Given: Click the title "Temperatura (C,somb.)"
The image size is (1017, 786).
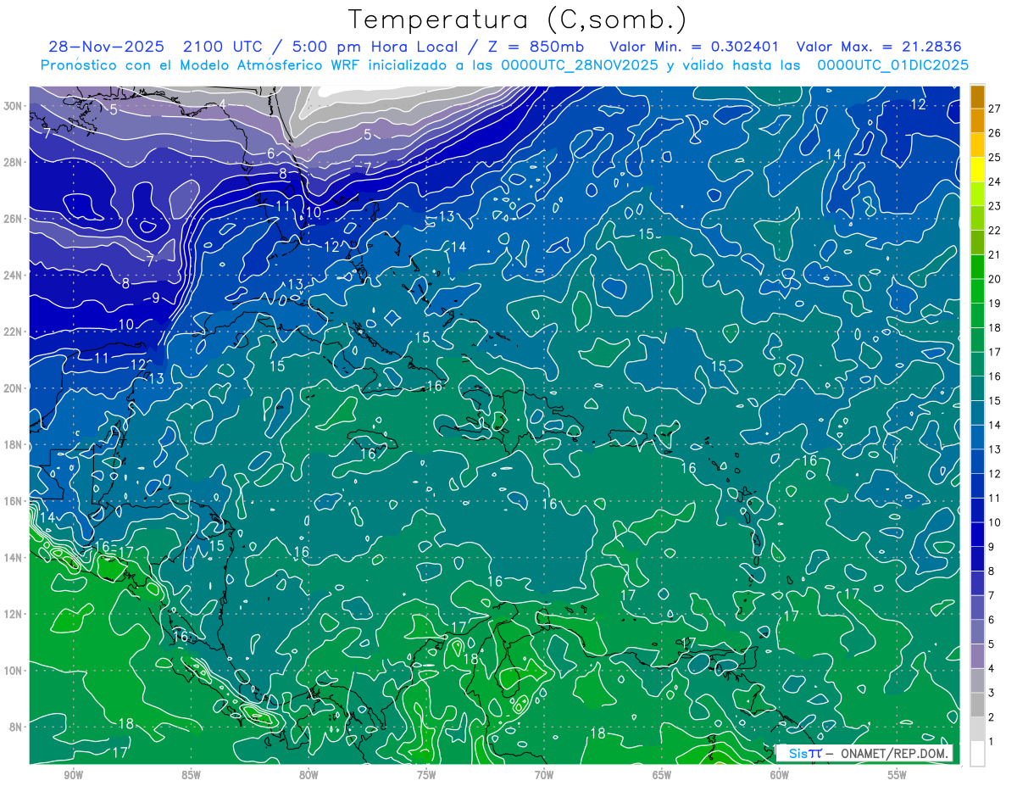Looking at the screenshot, I should click(518, 20).
